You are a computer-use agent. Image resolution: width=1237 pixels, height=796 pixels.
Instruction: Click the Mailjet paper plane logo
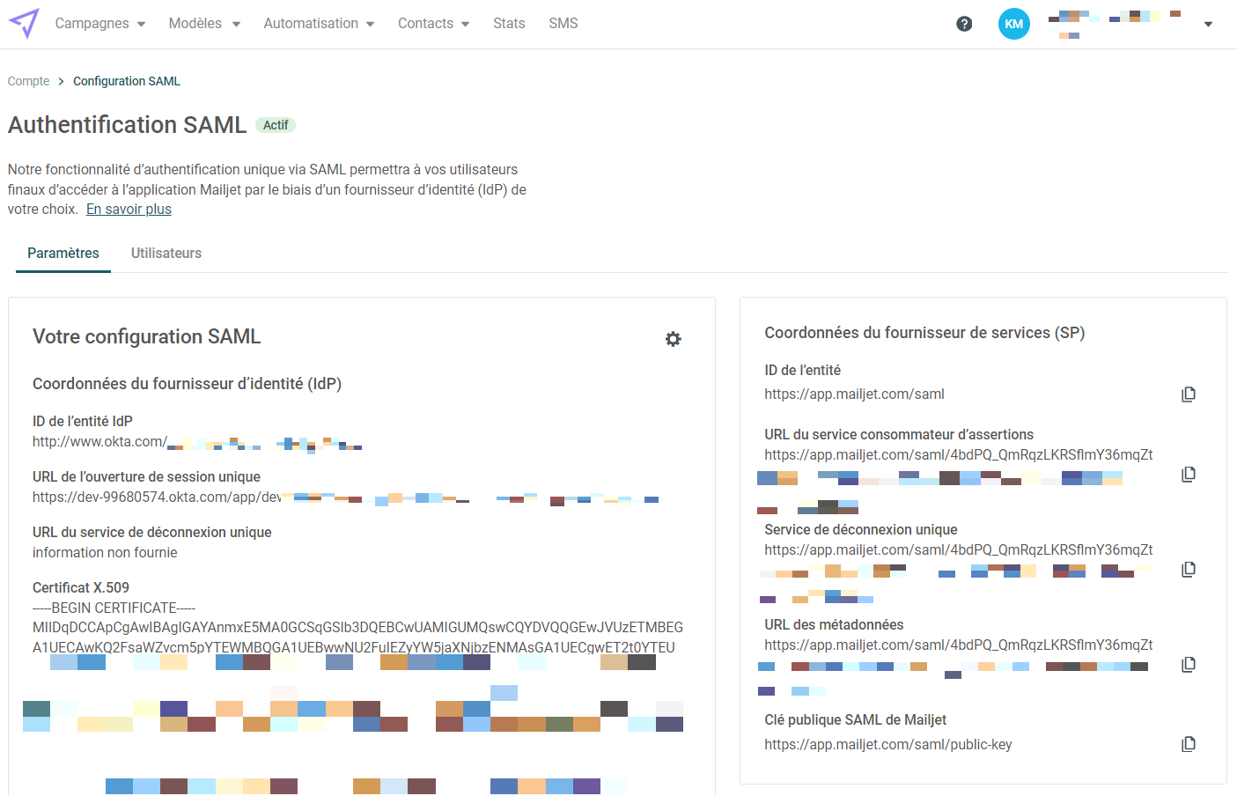(24, 23)
